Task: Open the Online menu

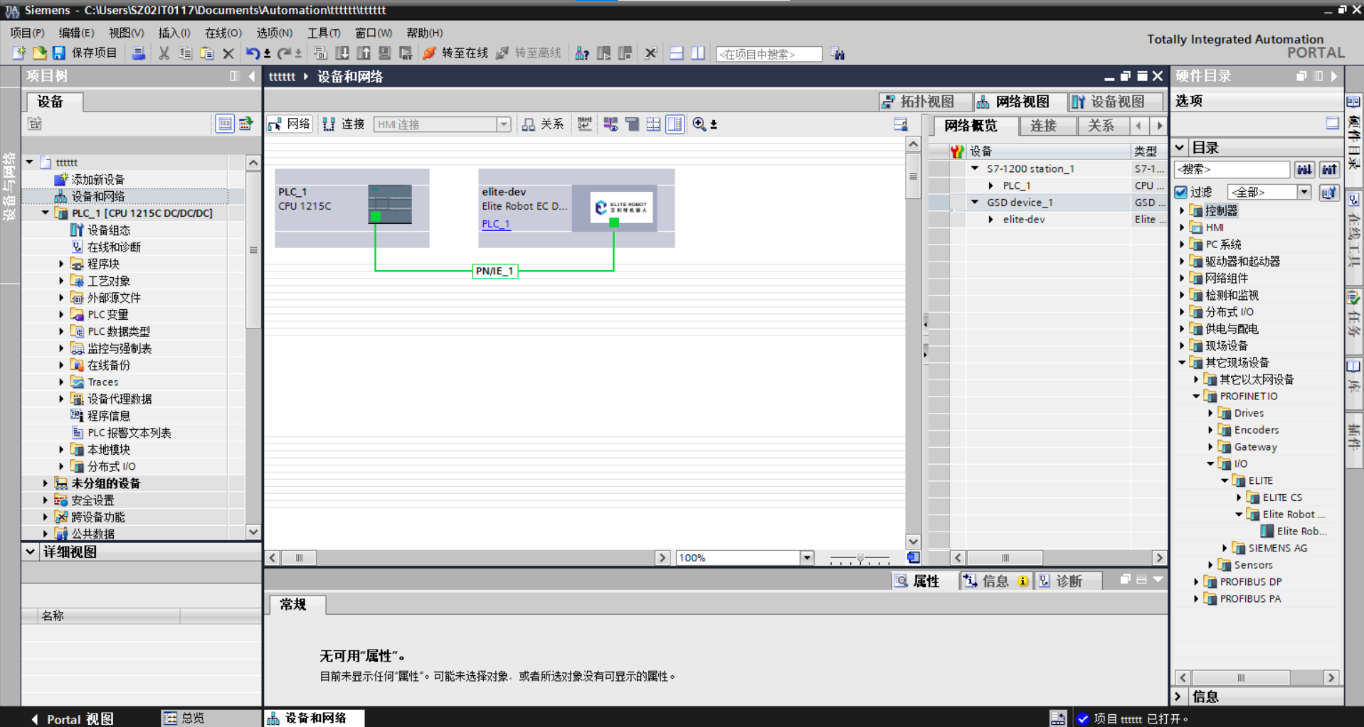Action: click(x=223, y=33)
